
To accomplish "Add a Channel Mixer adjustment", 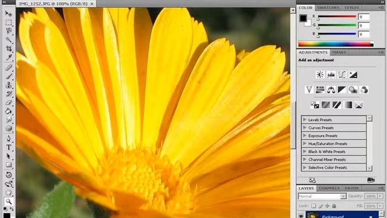I will point(364,90).
